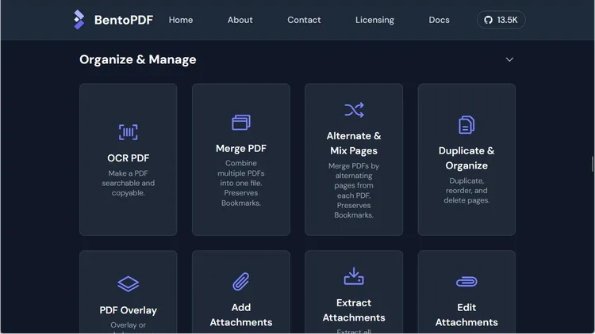Collapse the Organize & Manage section chevron
Image resolution: width=595 pixels, height=334 pixels.
[x=509, y=59]
